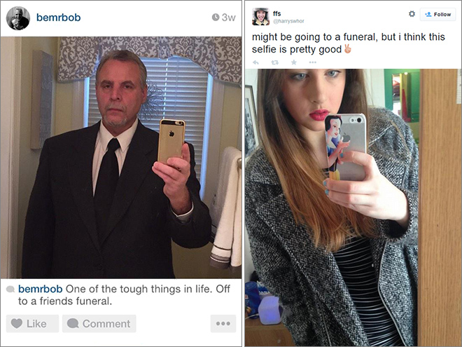Retweet the funeral selfie tweet
The width and height of the screenshot is (462, 347).
tap(274, 62)
